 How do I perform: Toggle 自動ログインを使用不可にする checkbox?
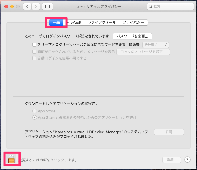tap(34, 58)
